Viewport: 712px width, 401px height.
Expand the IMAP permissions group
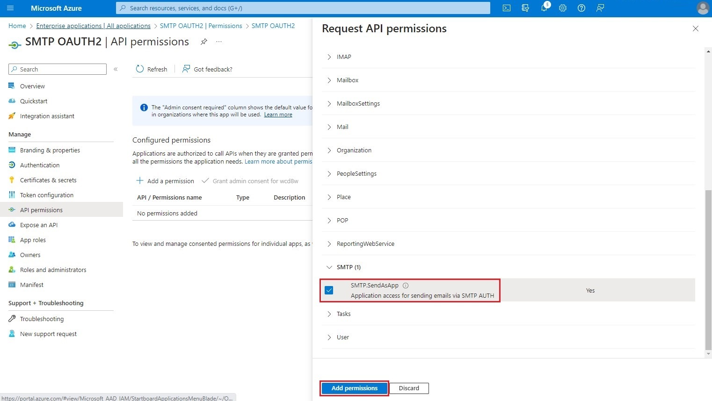pos(330,57)
